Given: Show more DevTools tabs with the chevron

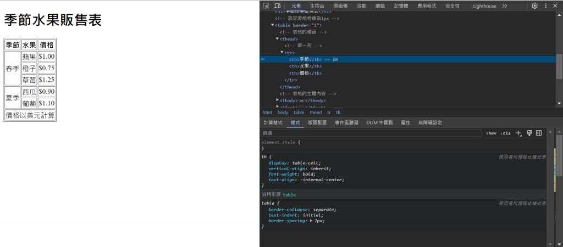Looking at the screenshot, I should [505, 5].
